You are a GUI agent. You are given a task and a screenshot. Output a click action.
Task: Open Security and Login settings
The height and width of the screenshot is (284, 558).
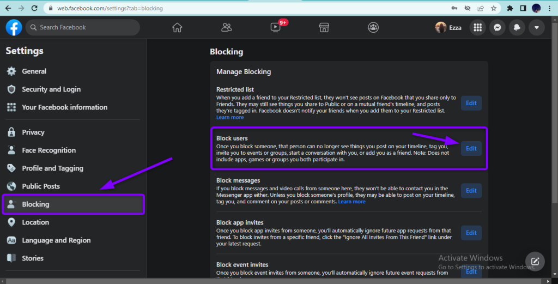[73, 89]
